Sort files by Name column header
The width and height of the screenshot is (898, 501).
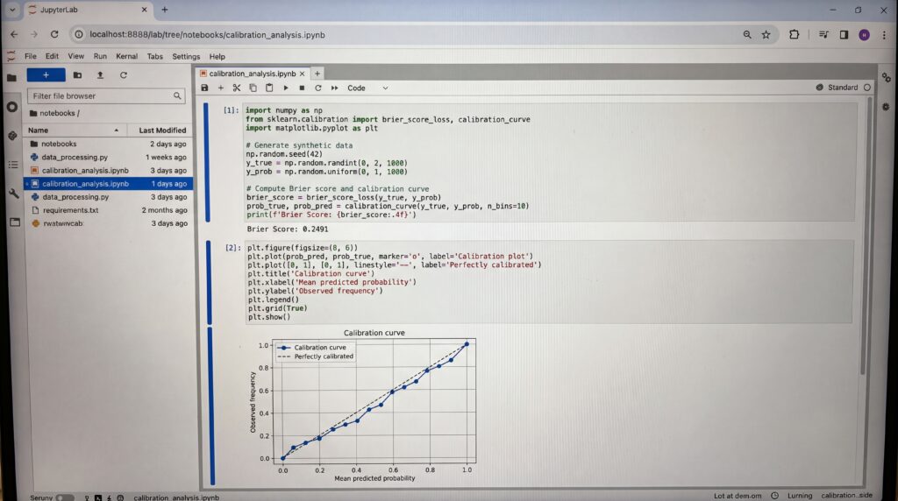[x=75, y=131]
